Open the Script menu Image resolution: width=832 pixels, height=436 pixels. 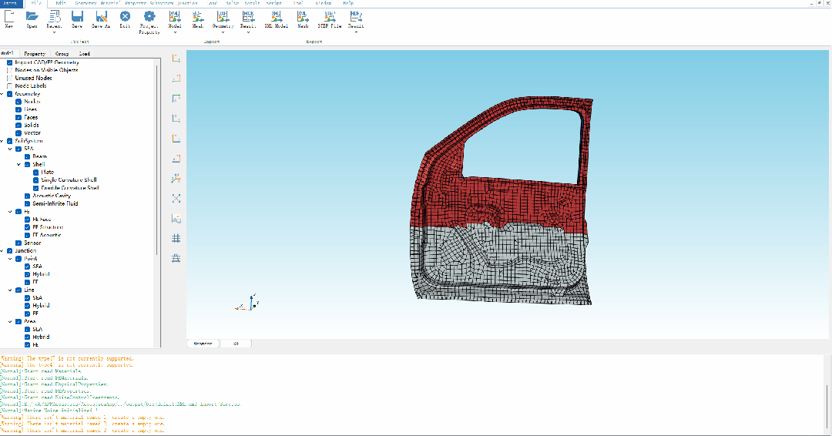coord(273,3)
